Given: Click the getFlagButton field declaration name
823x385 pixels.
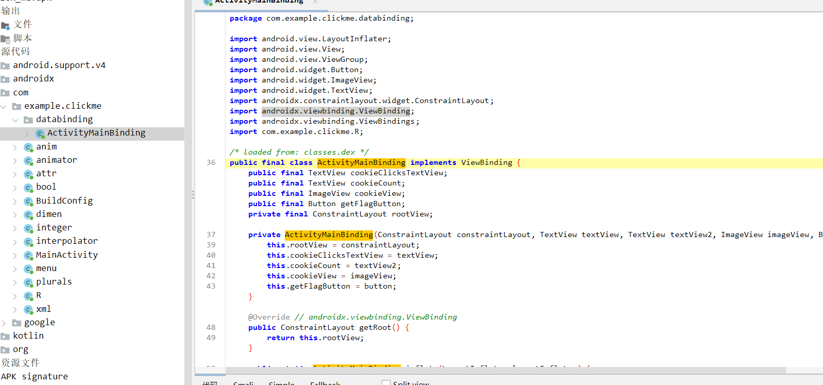Looking at the screenshot, I should click(x=370, y=204).
